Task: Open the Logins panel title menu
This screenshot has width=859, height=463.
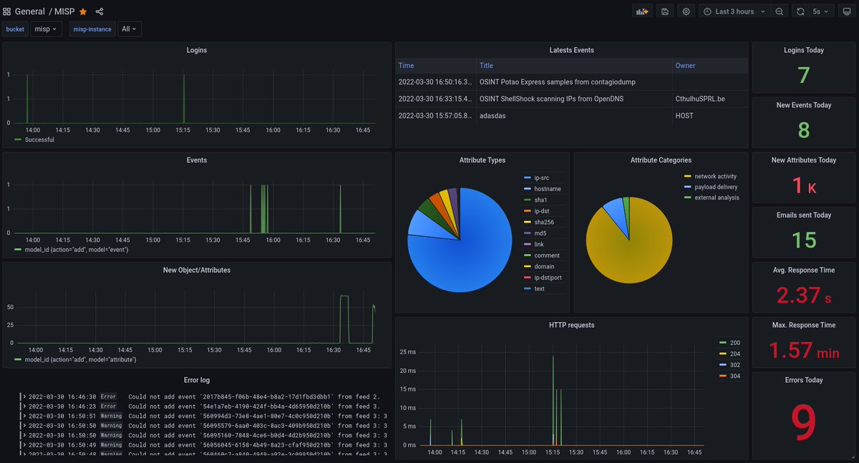Action: point(197,50)
